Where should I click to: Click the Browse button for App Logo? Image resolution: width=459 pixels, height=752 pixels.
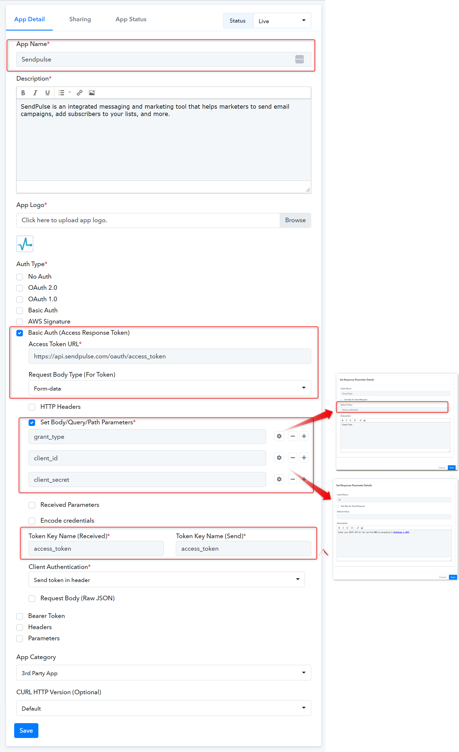tap(296, 220)
